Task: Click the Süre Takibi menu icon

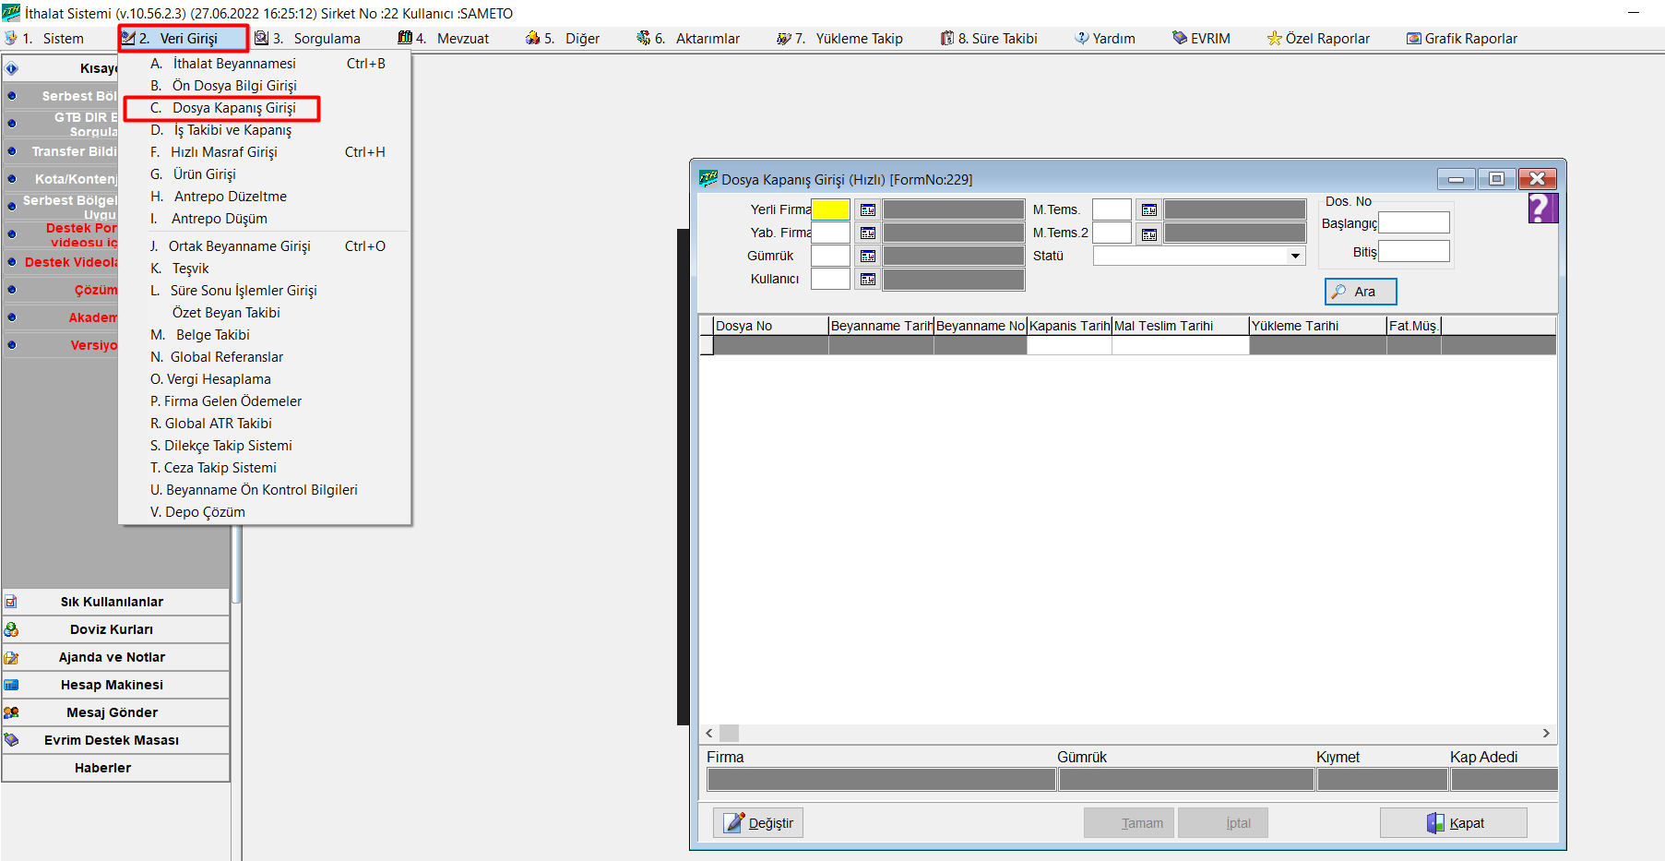Action: 947,38
